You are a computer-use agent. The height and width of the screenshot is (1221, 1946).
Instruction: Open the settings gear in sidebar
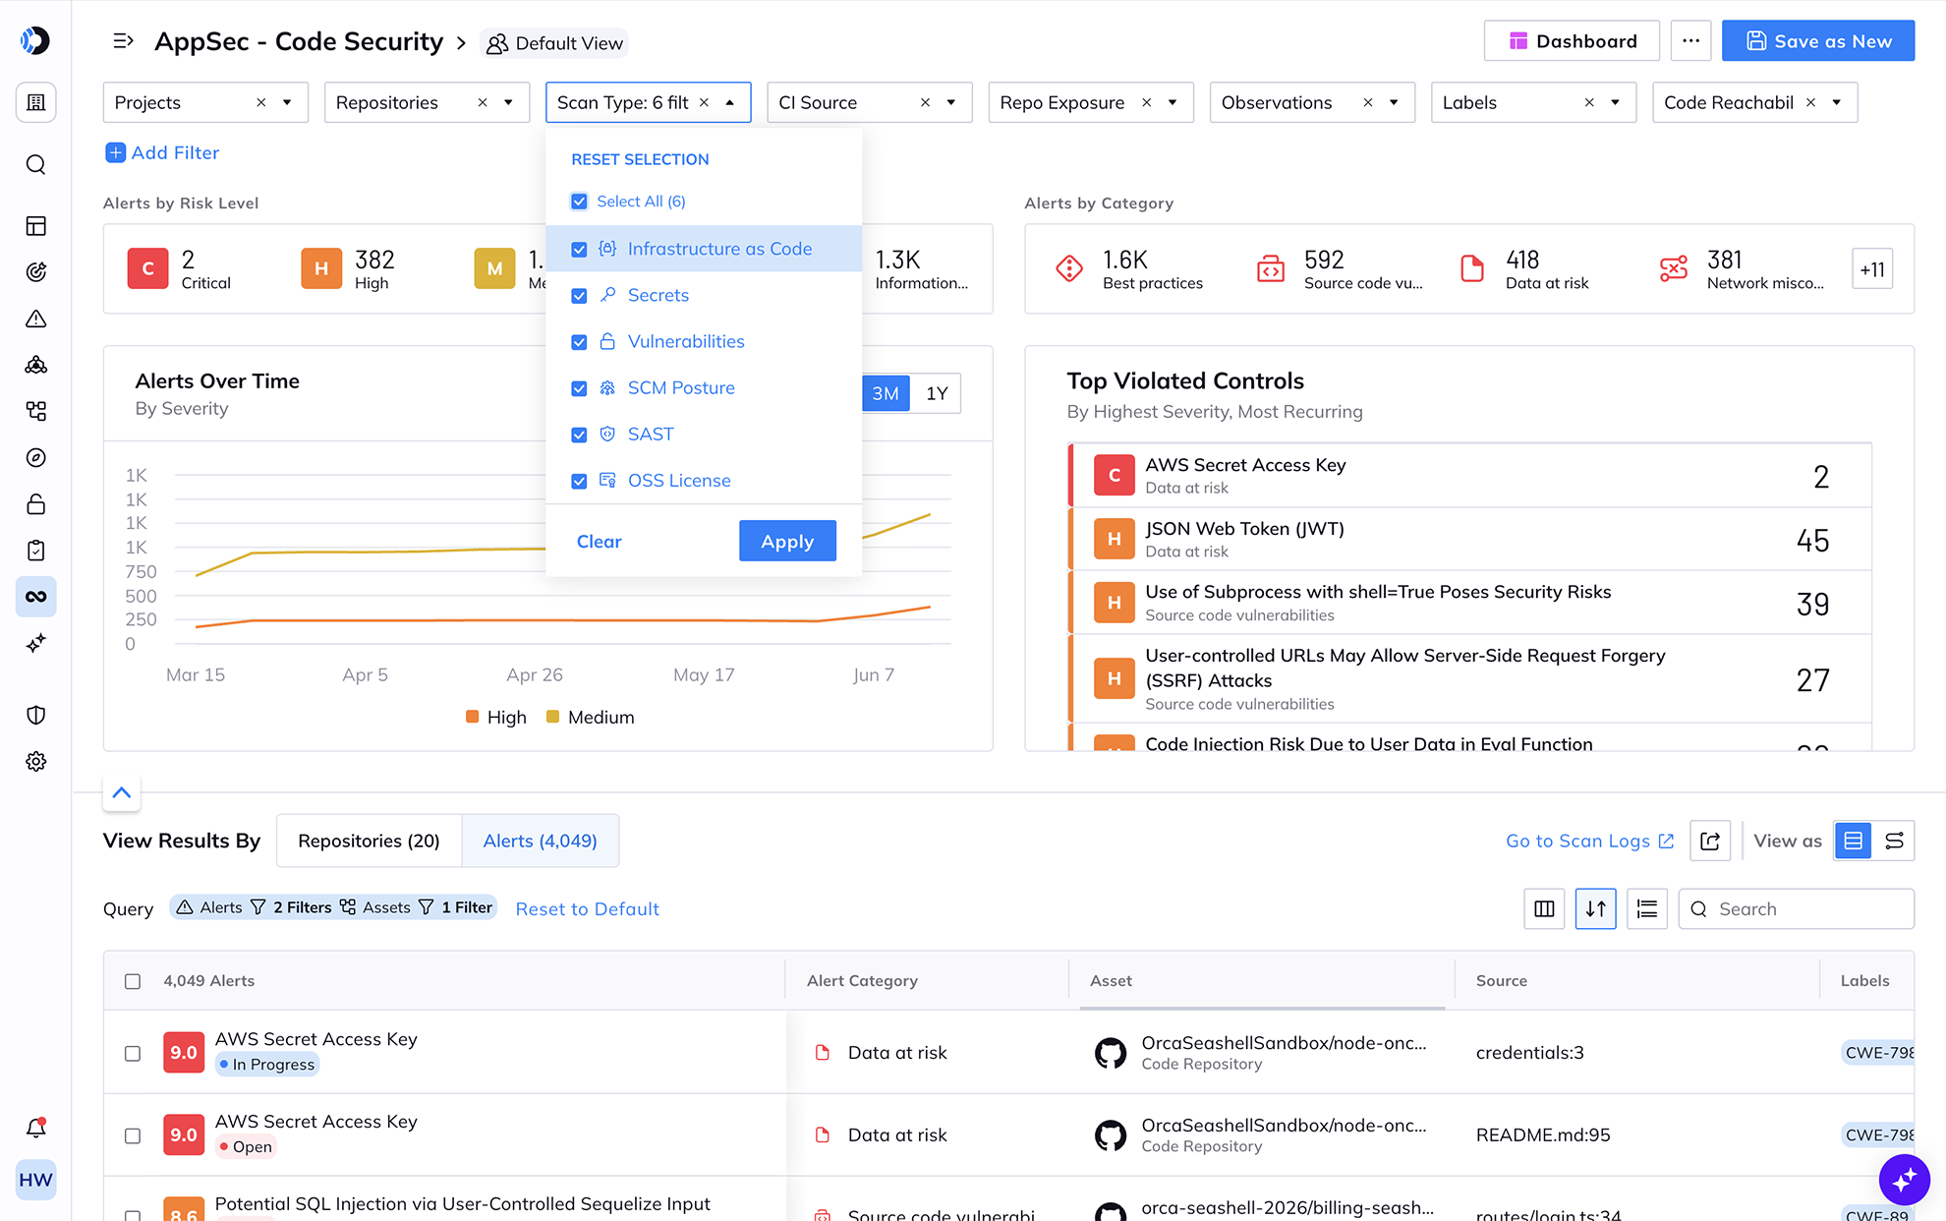[35, 761]
